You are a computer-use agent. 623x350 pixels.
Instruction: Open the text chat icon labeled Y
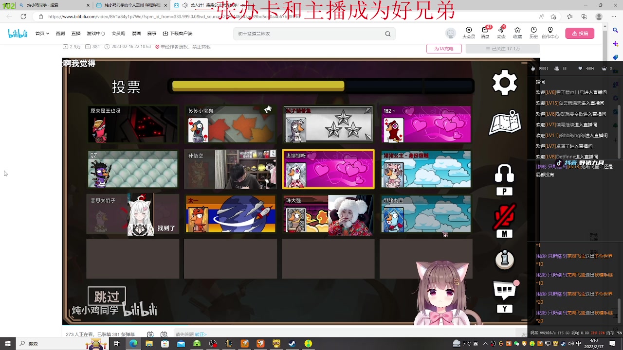click(x=504, y=290)
